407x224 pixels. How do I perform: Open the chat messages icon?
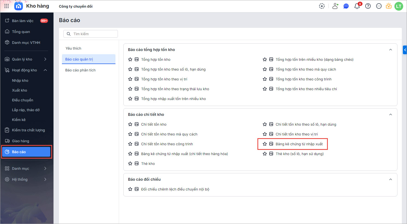point(346,6)
